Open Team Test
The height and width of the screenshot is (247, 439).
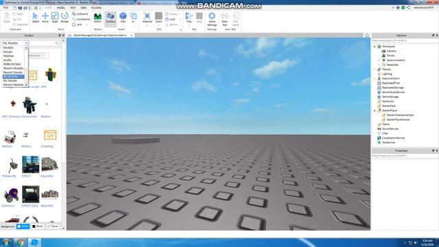pyautogui.click(x=224, y=19)
